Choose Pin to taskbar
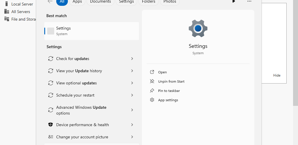298x145 pixels. pos(169,91)
